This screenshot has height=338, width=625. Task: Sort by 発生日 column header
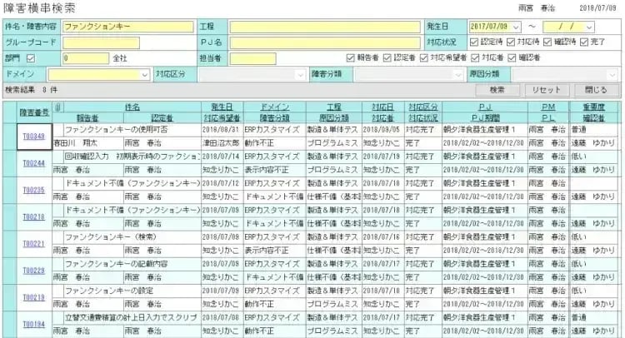click(x=221, y=108)
